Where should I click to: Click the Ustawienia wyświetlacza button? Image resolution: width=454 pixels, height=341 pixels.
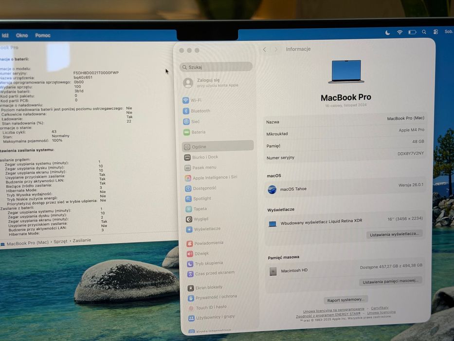click(x=394, y=234)
